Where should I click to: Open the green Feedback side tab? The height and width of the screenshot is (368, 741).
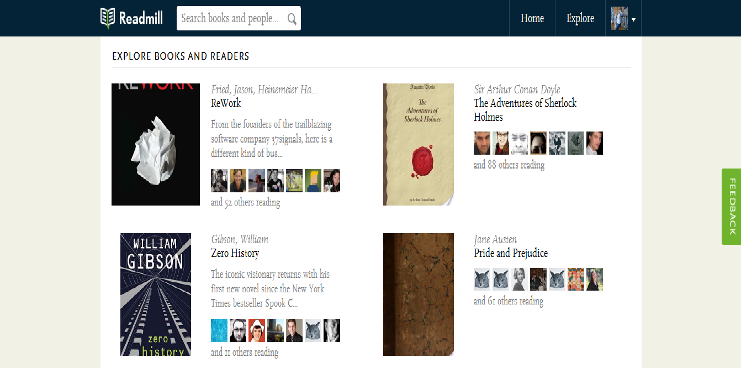[x=732, y=206]
